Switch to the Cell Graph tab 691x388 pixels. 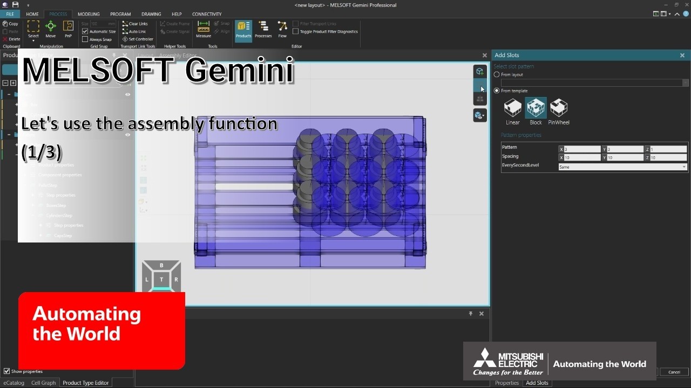(43, 383)
